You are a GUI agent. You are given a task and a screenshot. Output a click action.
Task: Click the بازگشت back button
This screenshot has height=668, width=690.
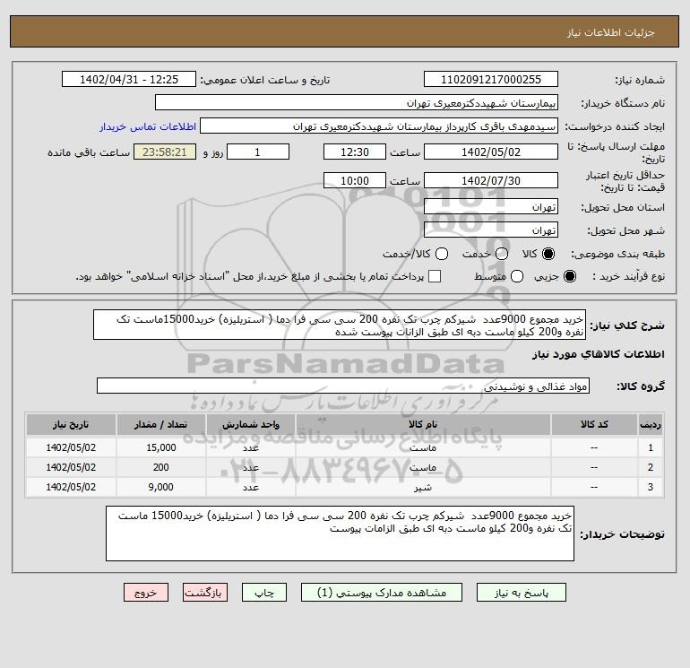point(205,593)
